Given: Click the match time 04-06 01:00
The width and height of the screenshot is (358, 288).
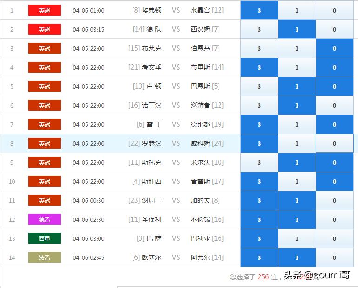Looking at the screenshot, I should [x=89, y=11].
